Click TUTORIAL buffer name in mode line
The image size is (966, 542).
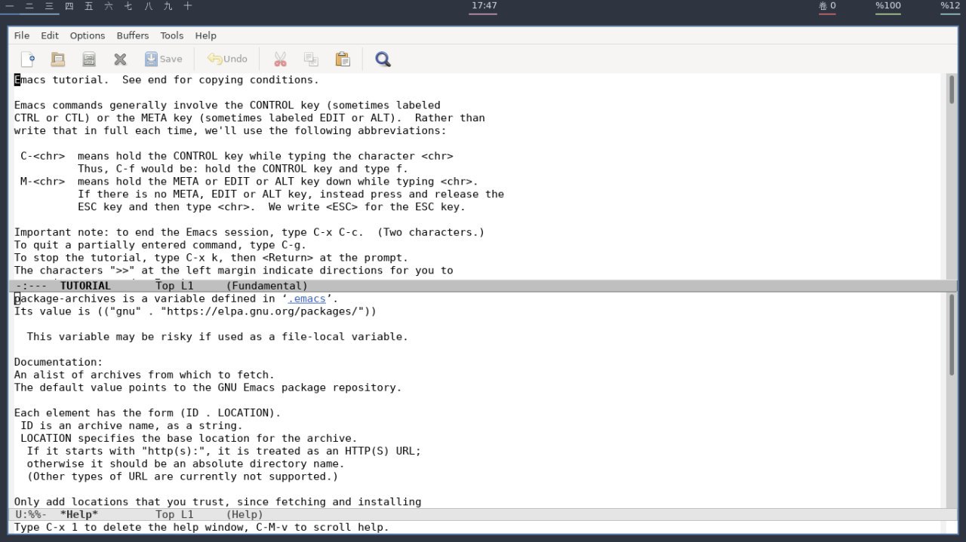pyautogui.click(x=85, y=286)
